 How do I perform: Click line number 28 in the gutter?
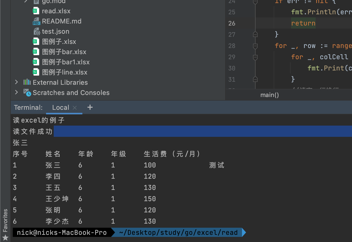click(232, 46)
